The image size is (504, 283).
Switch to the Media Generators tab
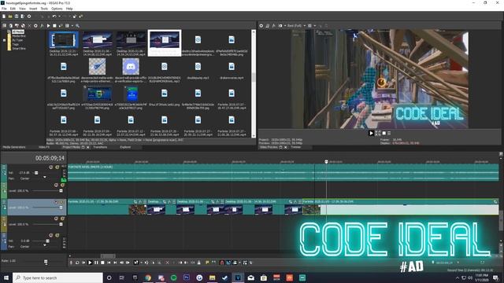click(x=14, y=147)
